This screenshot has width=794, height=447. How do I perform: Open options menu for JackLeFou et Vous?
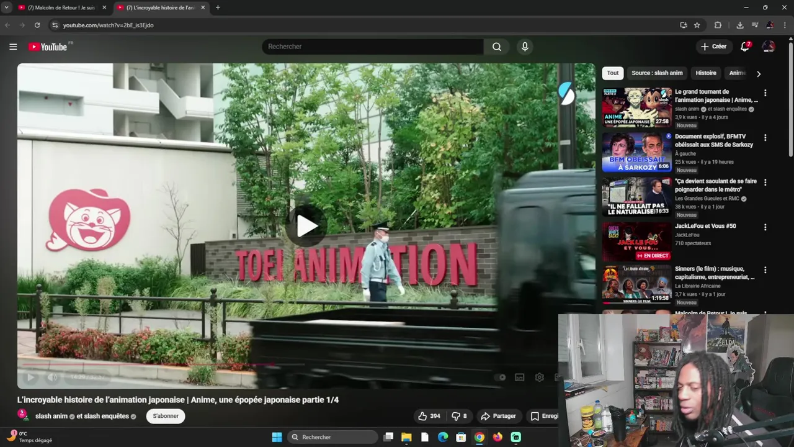pos(765,227)
